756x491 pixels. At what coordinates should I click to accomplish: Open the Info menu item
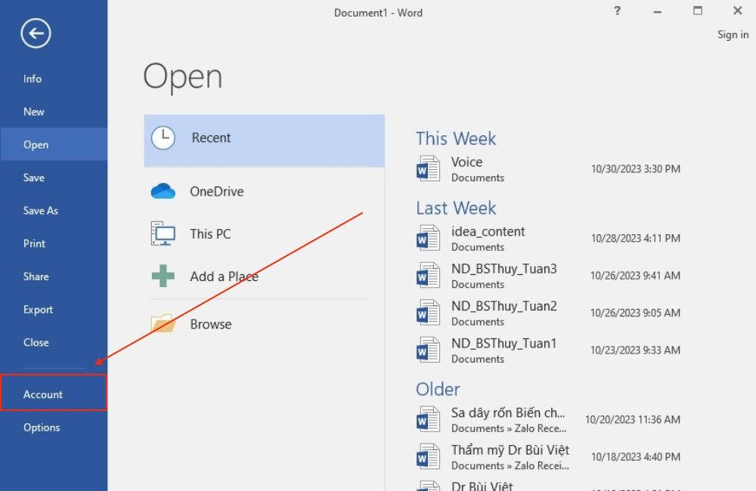[54, 79]
